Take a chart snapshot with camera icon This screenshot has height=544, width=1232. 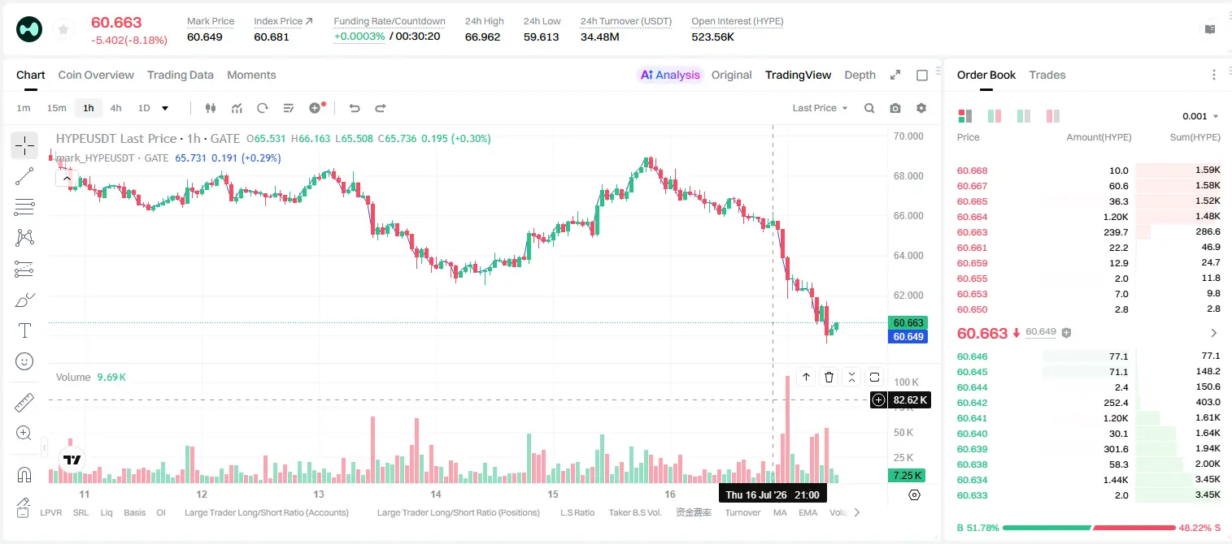click(895, 108)
